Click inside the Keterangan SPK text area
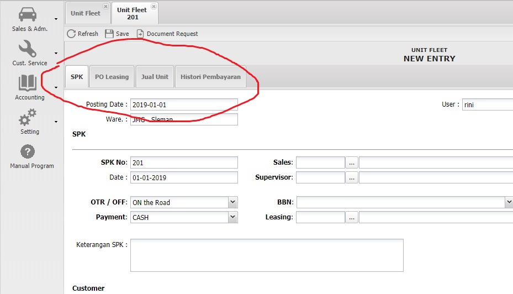 (267, 255)
